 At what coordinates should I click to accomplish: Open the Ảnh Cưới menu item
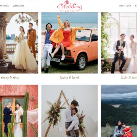(x=18, y=5)
